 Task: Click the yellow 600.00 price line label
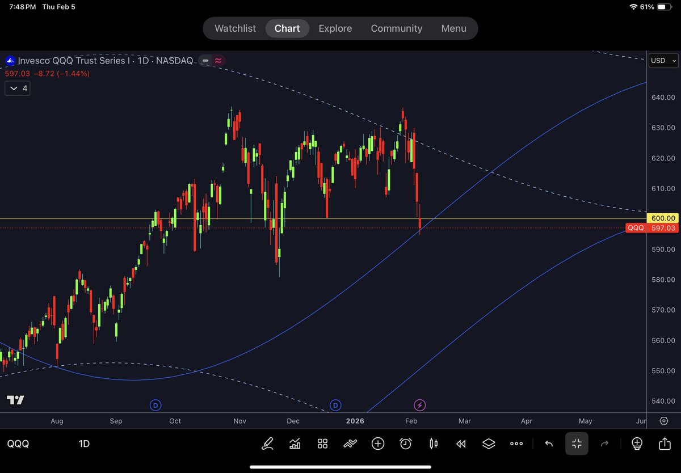click(663, 218)
